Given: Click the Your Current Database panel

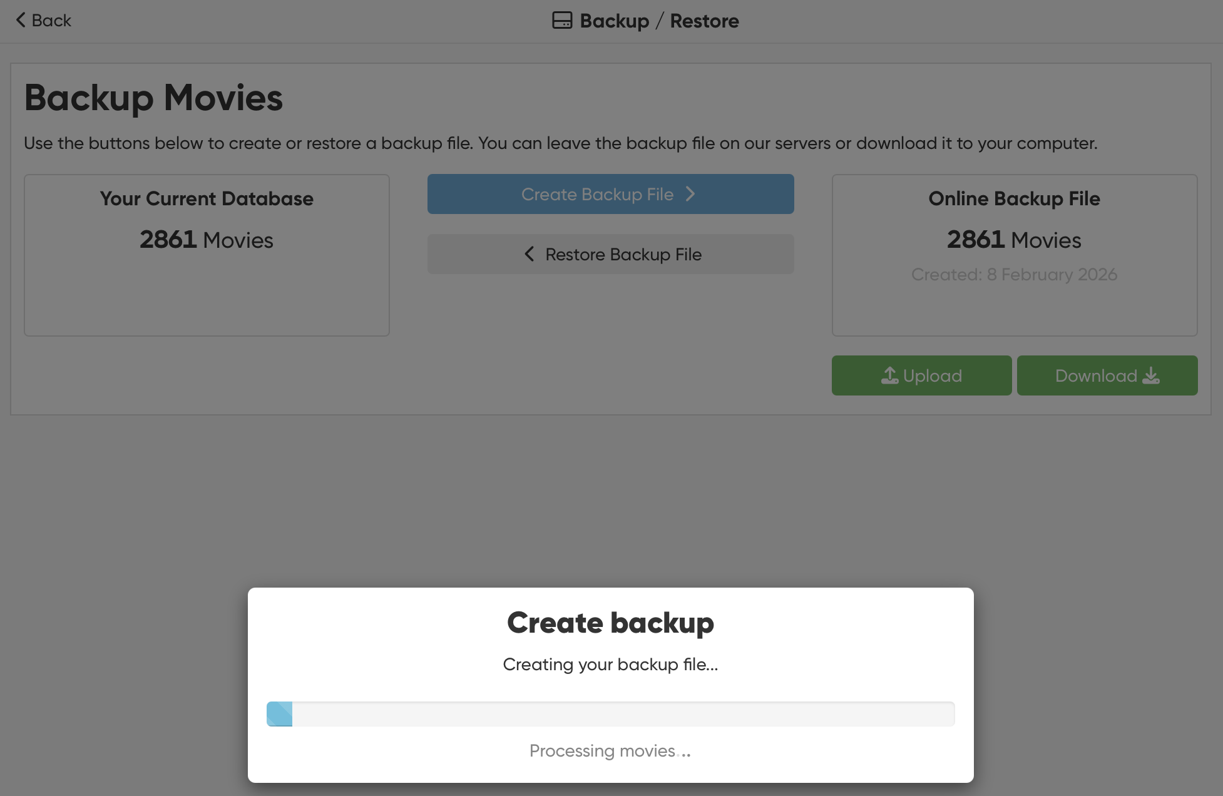Looking at the screenshot, I should 207,255.
